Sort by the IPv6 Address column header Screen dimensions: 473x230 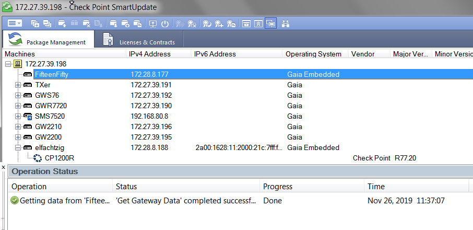coord(237,54)
